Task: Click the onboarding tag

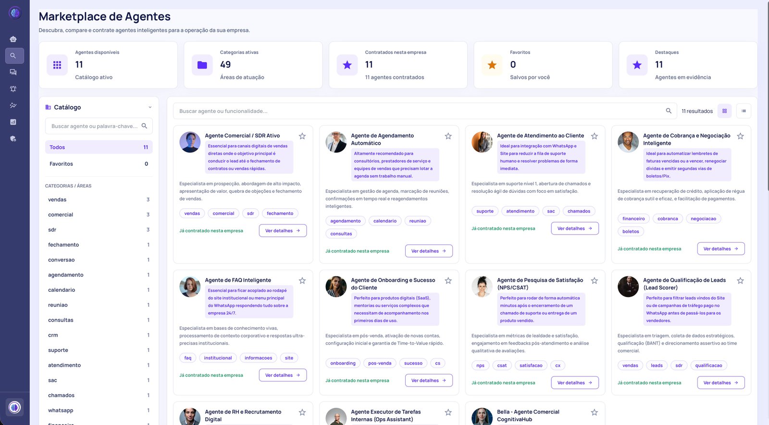Action: coord(343,363)
